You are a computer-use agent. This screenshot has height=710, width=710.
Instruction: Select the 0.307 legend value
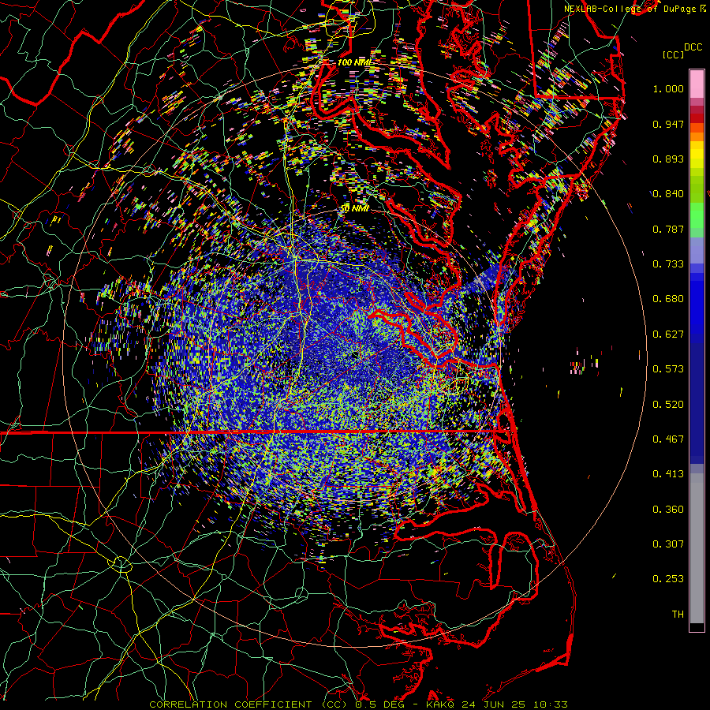[x=668, y=544]
